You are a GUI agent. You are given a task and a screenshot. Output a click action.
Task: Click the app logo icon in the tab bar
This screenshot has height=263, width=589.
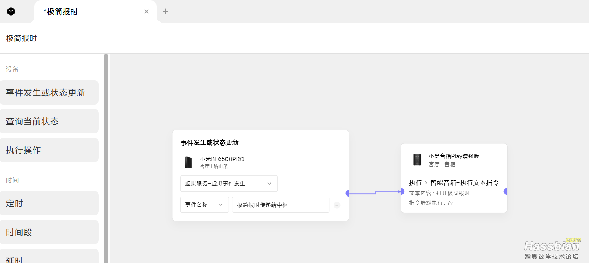pyautogui.click(x=11, y=11)
